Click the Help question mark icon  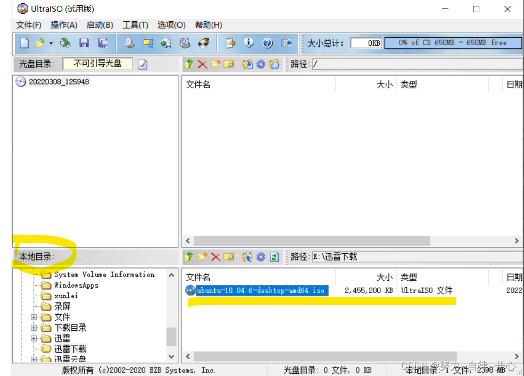[x=268, y=43]
